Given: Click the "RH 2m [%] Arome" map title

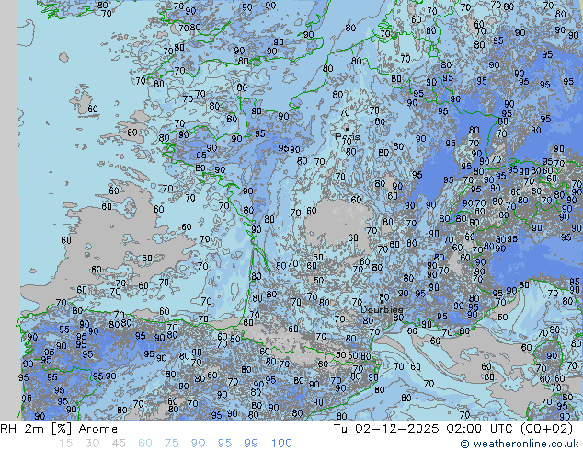Looking at the screenshot, I should point(59,429).
